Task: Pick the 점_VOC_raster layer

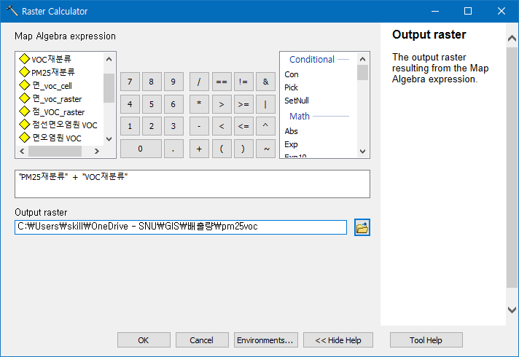Action: click(x=52, y=111)
